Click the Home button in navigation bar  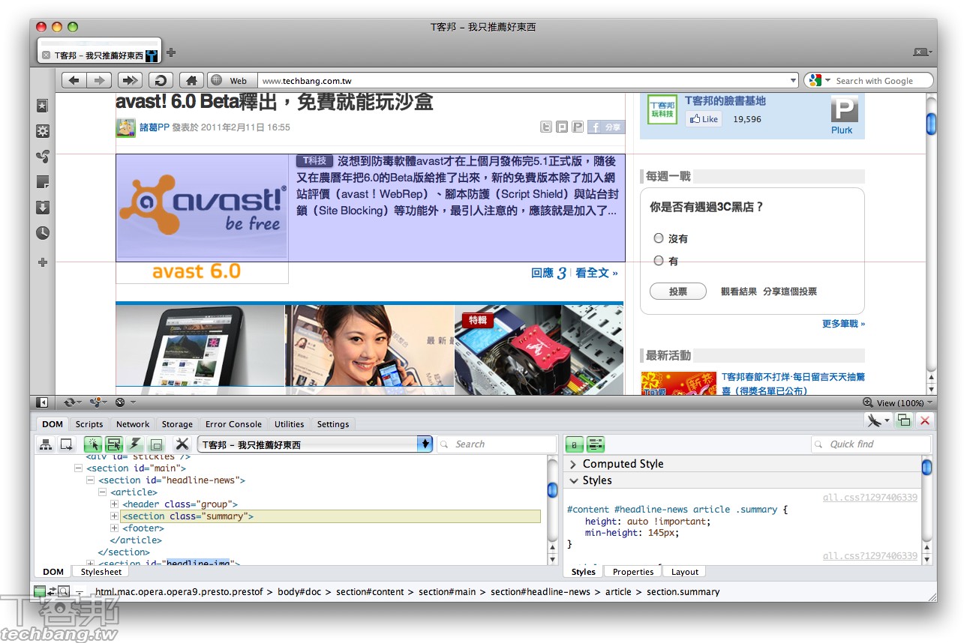(x=191, y=80)
